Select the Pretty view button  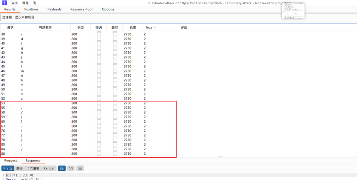click(x=8, y=168)
